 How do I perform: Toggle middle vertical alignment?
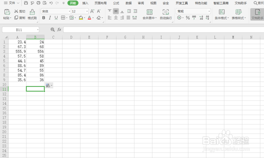click(116, 11)
